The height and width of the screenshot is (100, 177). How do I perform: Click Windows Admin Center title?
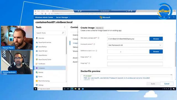coord(44,17)
